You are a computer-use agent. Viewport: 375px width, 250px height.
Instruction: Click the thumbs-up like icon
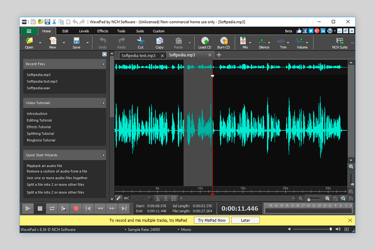pos(299,31)
